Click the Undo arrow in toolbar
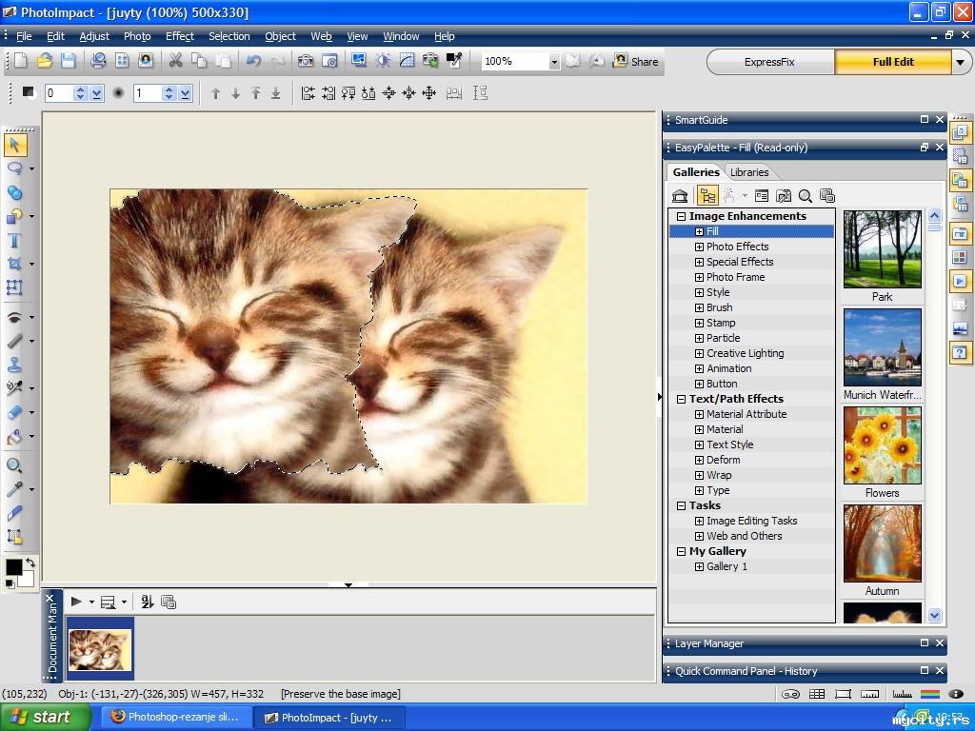 (x=253, y=61)
